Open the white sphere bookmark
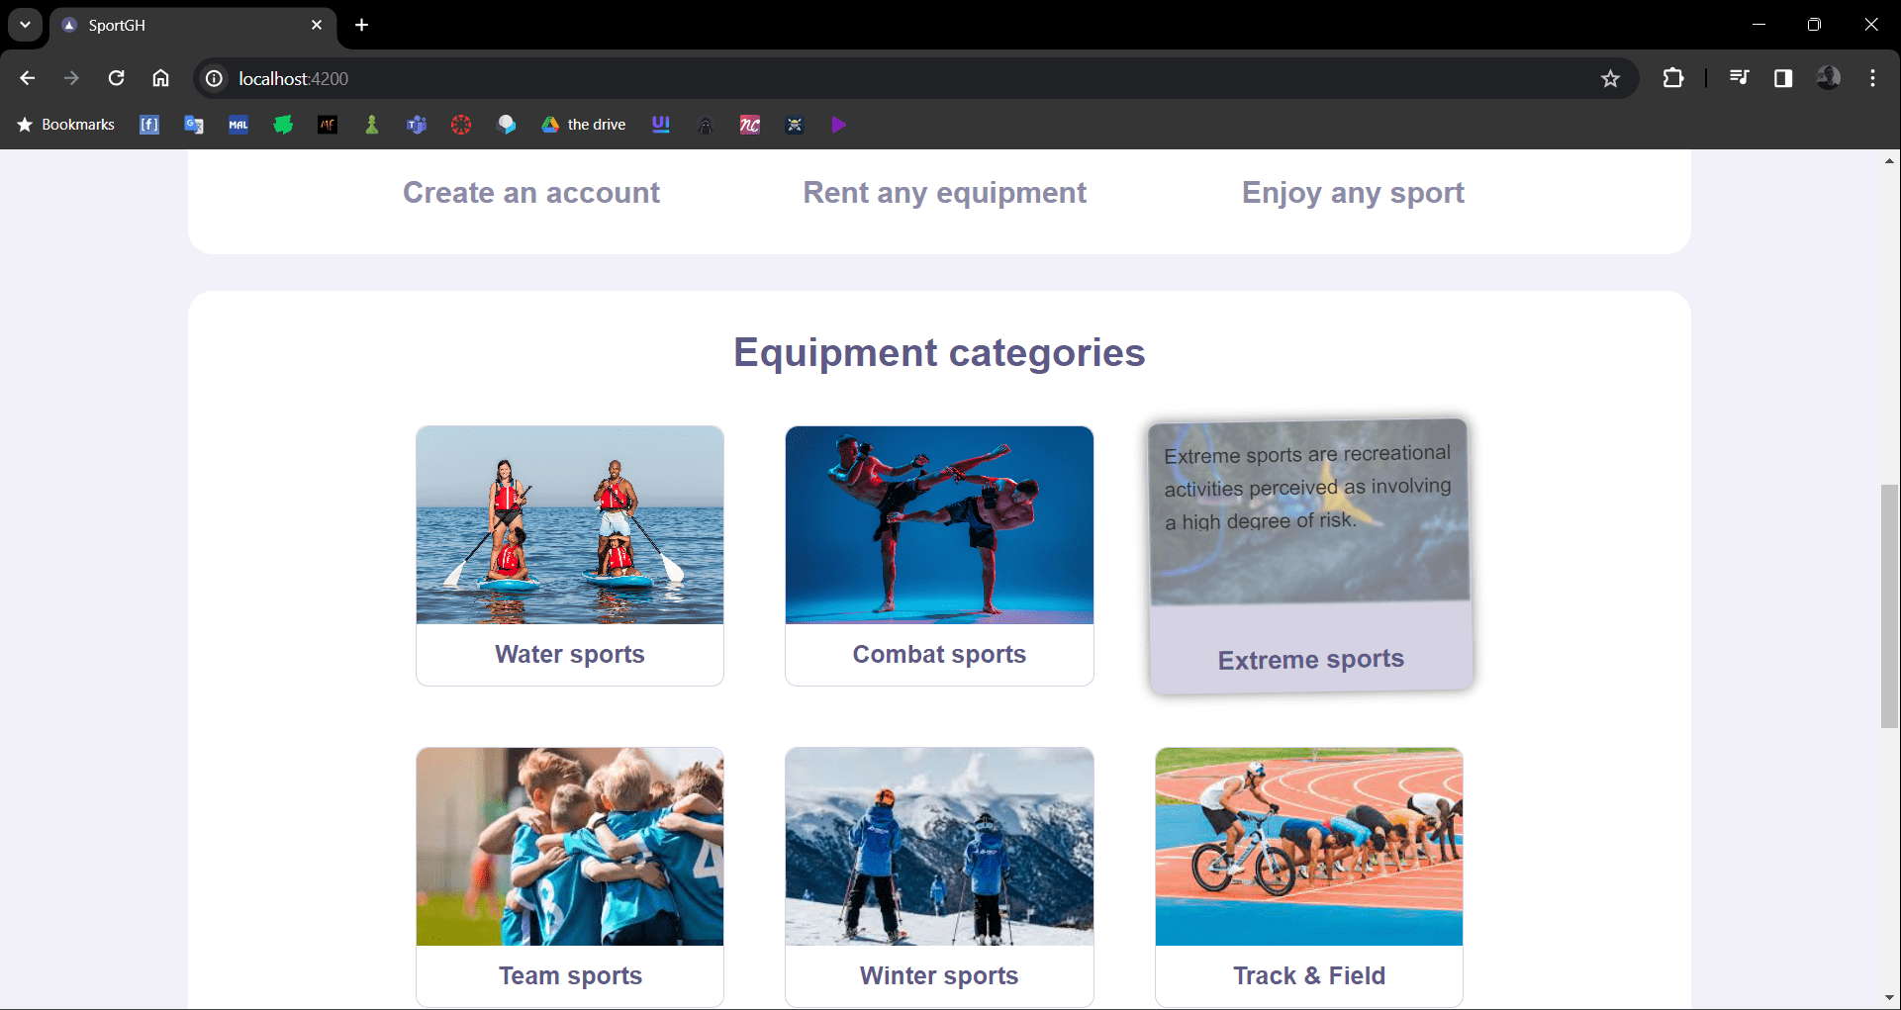The height and width of the screenshot is (1010, 1901). coord(506,125)
